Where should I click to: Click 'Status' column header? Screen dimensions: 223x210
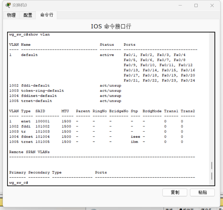click(107, 45)
